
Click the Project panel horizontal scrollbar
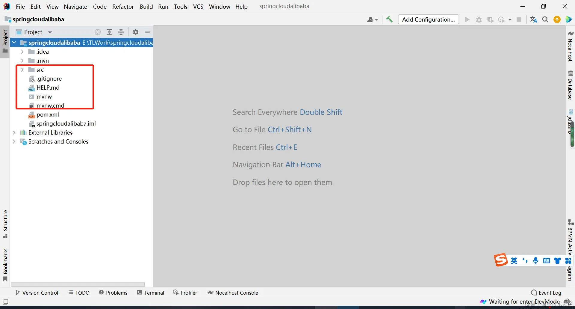tap(78, 284)
